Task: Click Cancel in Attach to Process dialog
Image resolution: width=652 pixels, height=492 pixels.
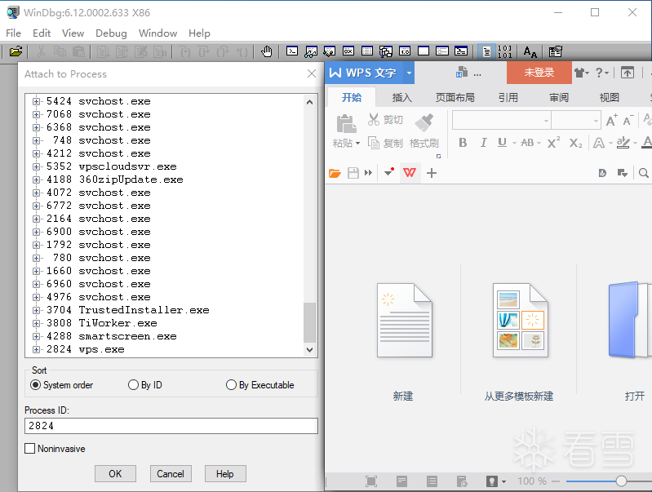Action: tap(171, 474)
